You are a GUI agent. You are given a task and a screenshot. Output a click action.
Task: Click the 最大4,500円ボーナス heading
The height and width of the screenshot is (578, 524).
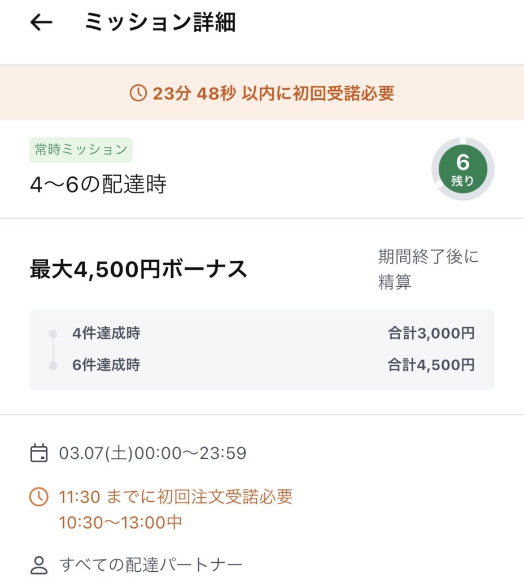(138, 270)
